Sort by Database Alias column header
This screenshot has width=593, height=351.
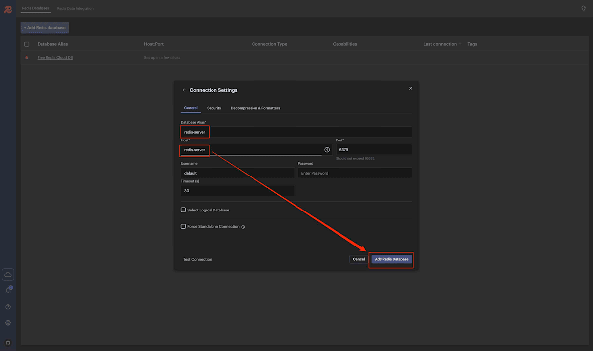click(53, 44)
